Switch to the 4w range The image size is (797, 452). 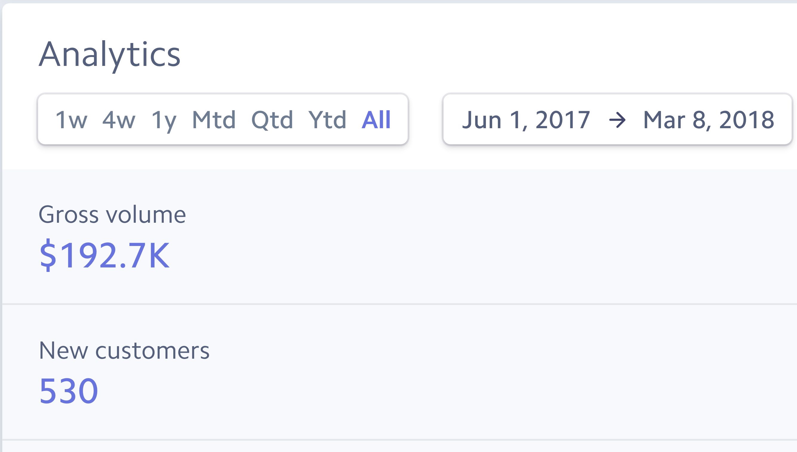click(119, 120)
